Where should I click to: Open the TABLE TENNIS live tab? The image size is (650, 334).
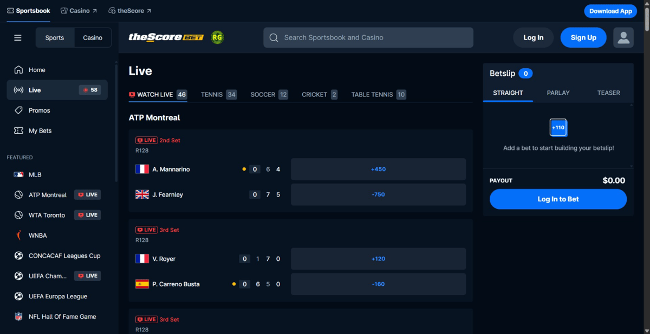pyautogui.click(x=379, y=95)
